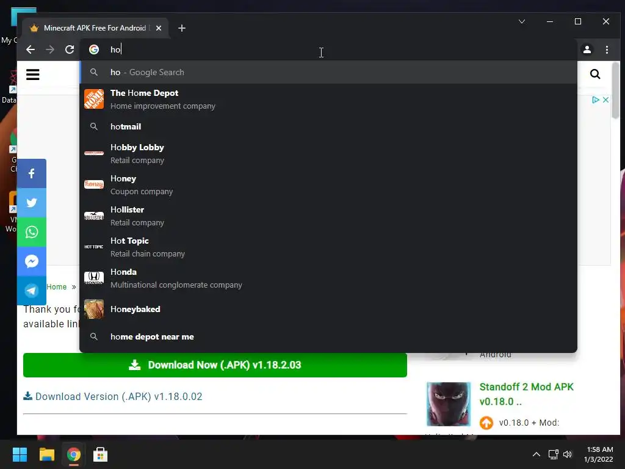This screenshot has height=469, width=625.
Task: Share the page on Twitter
Action: (x=32, y=203)
